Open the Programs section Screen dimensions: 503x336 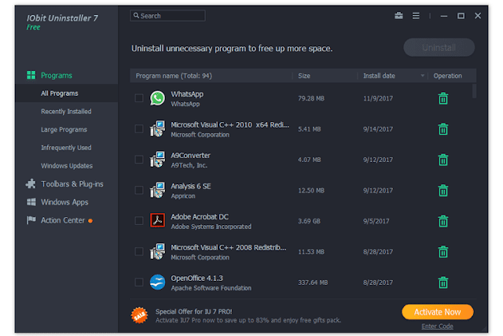point(57,76)
